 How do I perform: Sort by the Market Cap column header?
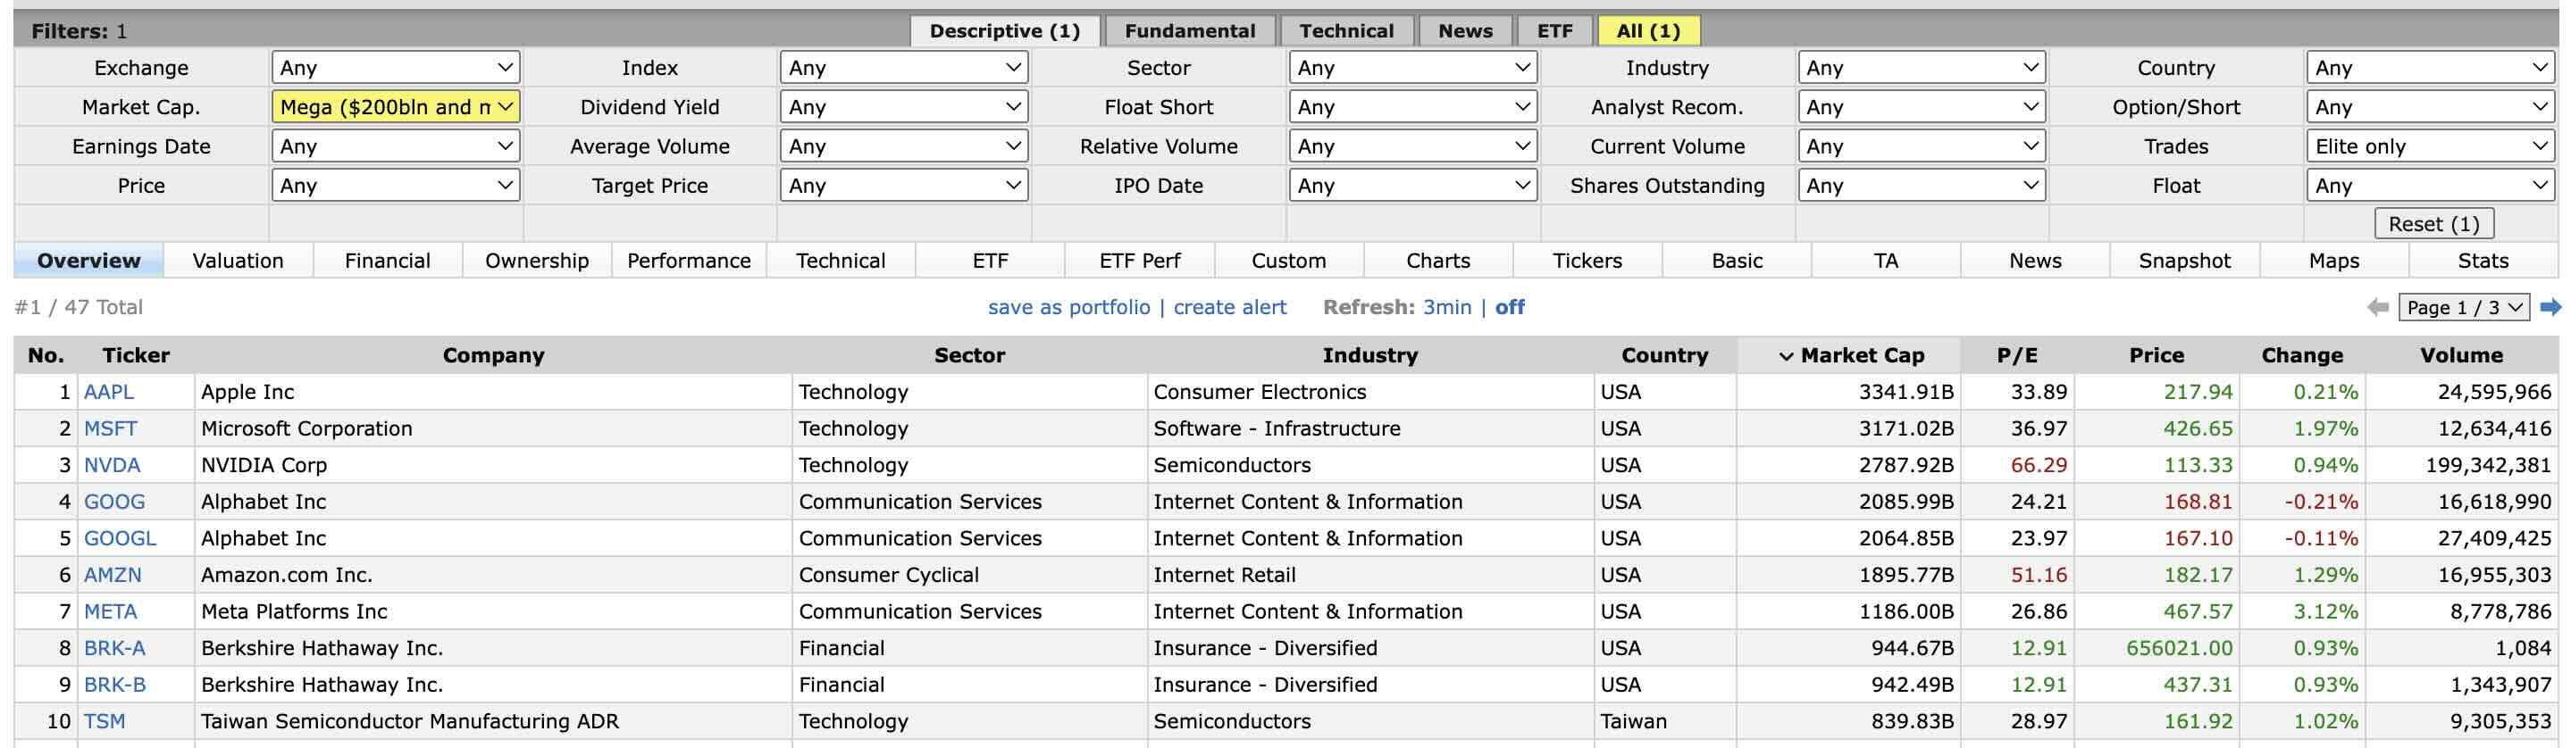point(1849,355)
